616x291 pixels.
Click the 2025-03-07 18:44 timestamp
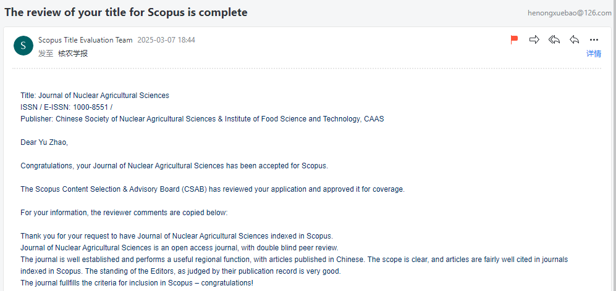[x=166, y=40]
